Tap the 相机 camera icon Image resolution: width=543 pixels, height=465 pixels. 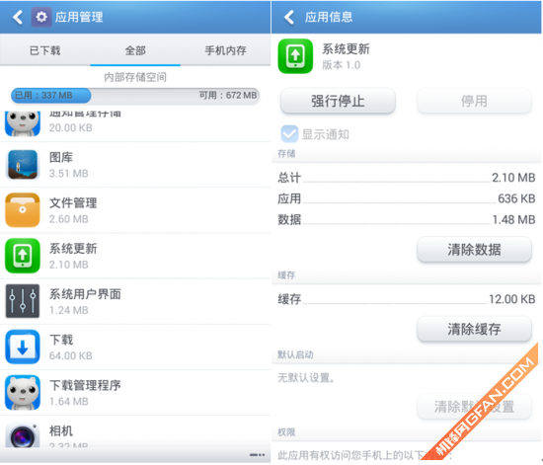[23, 435]
